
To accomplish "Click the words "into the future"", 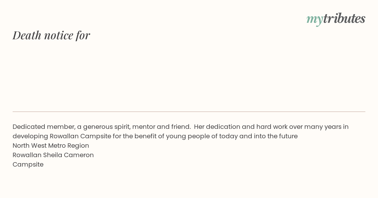I will coord(276,136).
